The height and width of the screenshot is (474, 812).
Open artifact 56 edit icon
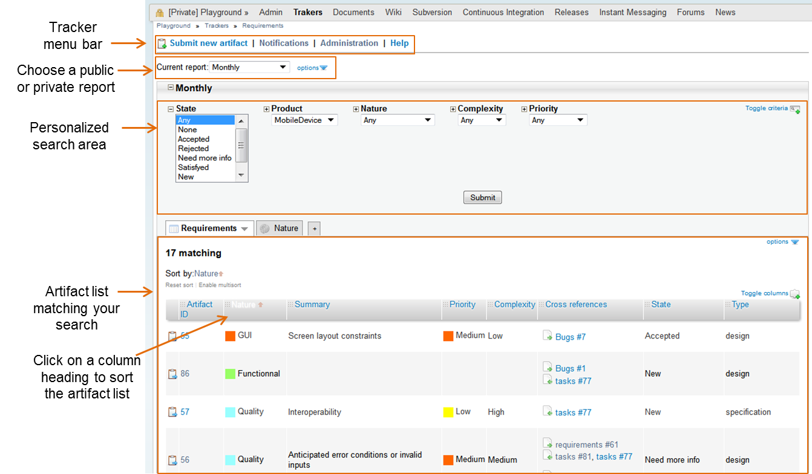[172, 460]
